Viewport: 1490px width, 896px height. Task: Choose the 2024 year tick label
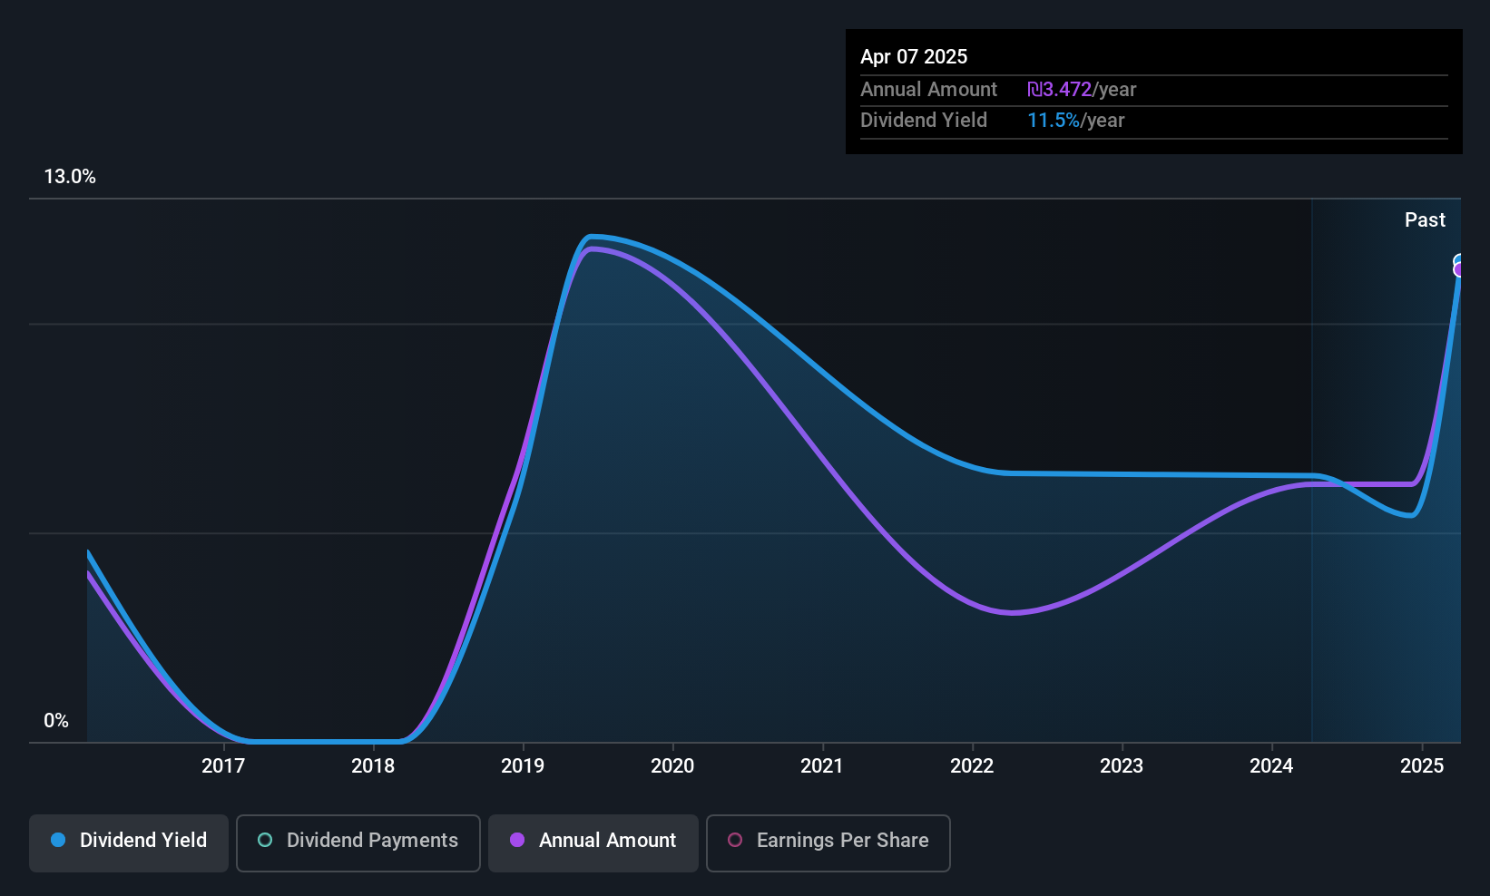(x=1271, y=766)
